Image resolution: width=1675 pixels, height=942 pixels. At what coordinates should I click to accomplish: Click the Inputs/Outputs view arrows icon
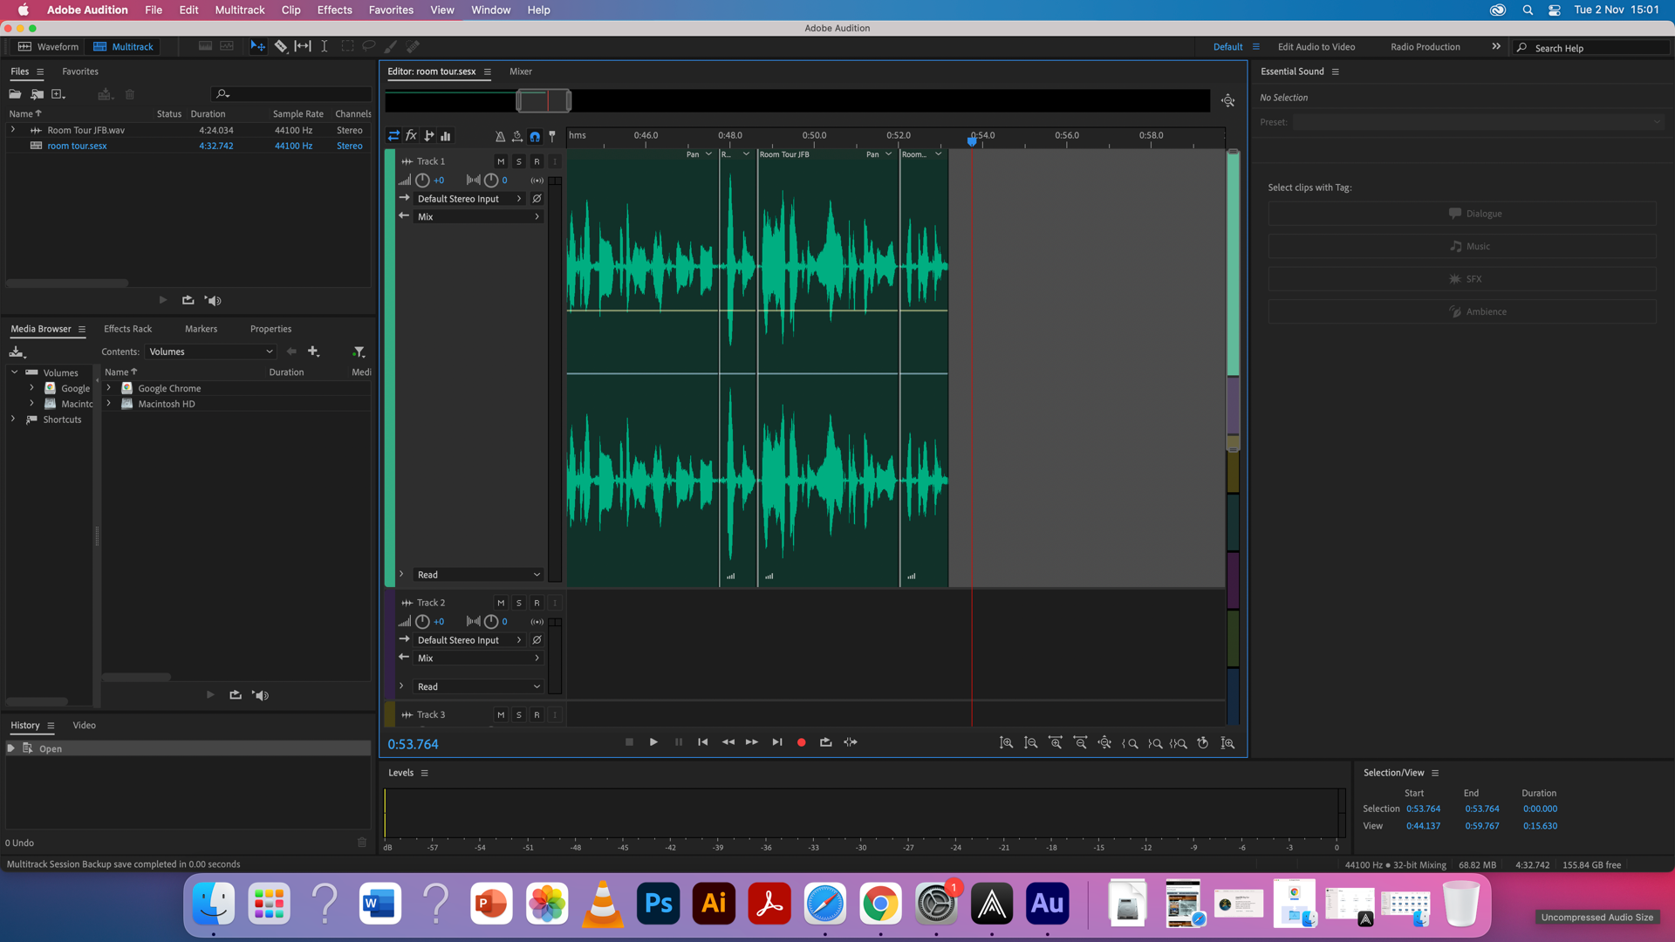pos(393,135)
